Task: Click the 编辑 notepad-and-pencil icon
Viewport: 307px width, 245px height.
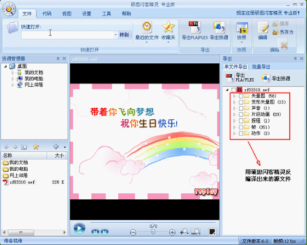Action: pos(263,27)
